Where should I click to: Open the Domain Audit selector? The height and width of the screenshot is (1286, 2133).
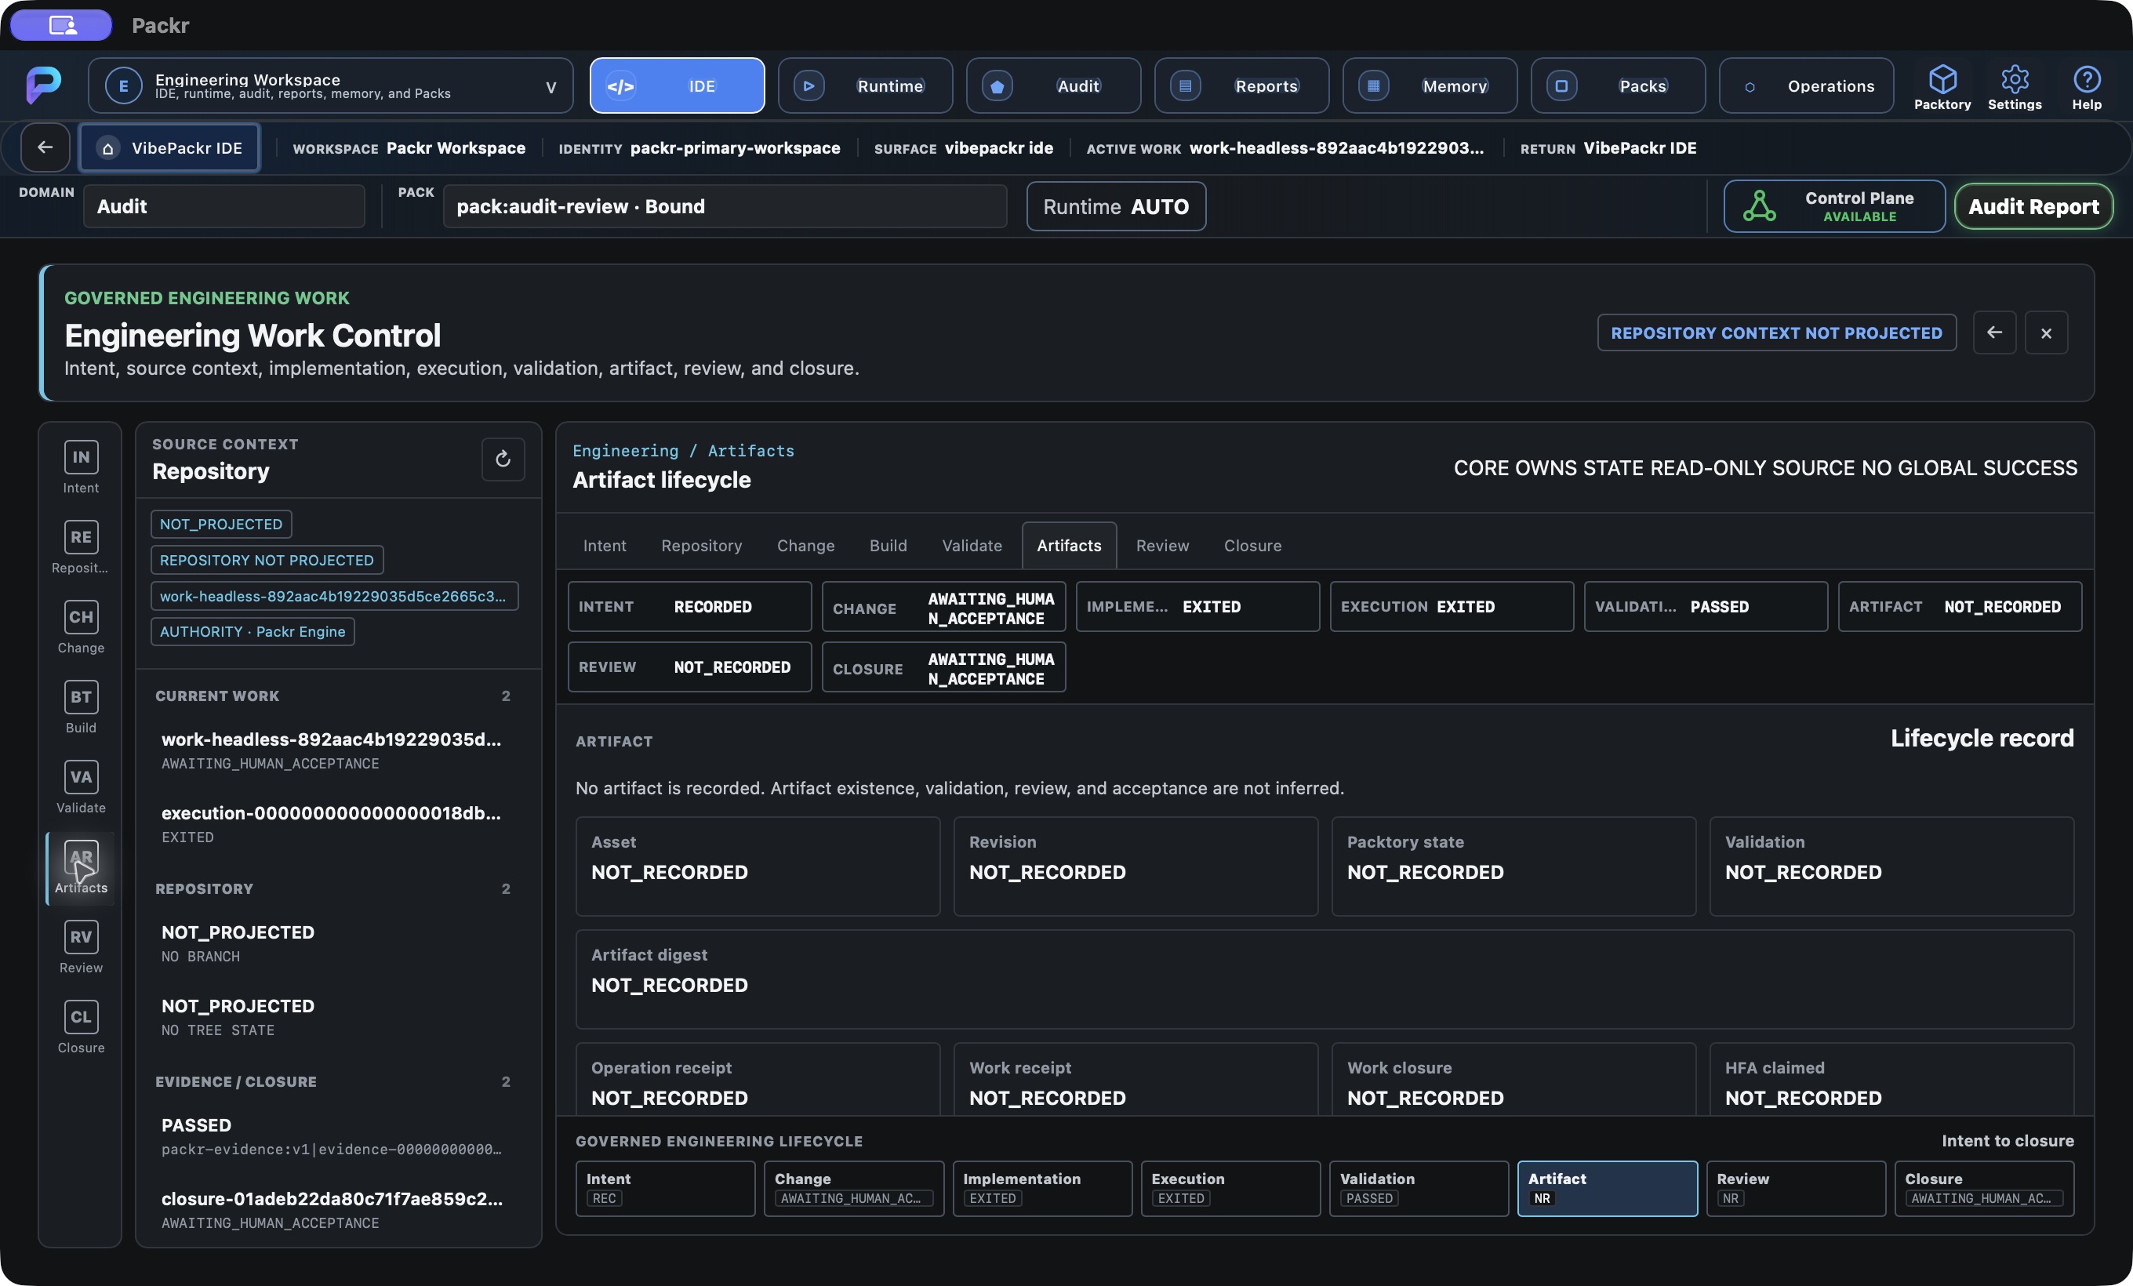point(224,206)
